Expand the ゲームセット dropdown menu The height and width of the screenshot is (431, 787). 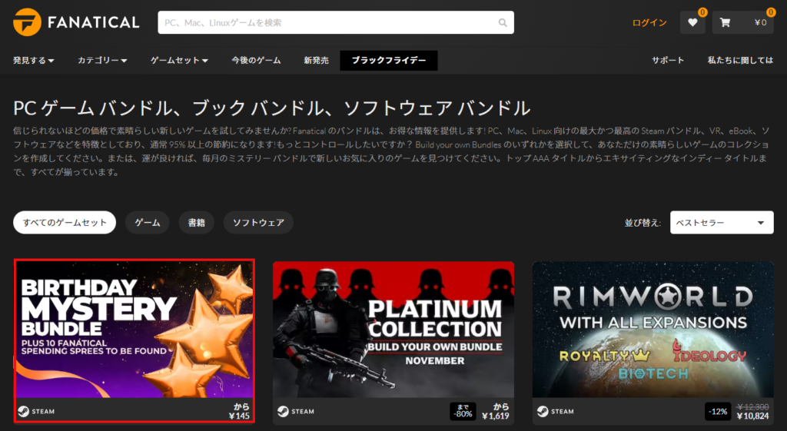179,60
